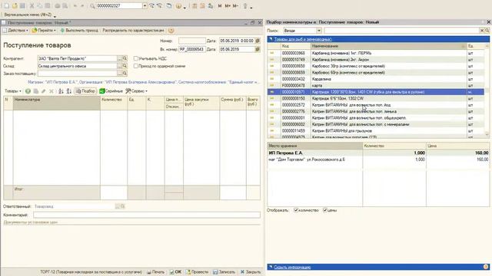Viewport: 492px width, 276px height.
Task: Click the Серийные button
Action: point(111,91)
